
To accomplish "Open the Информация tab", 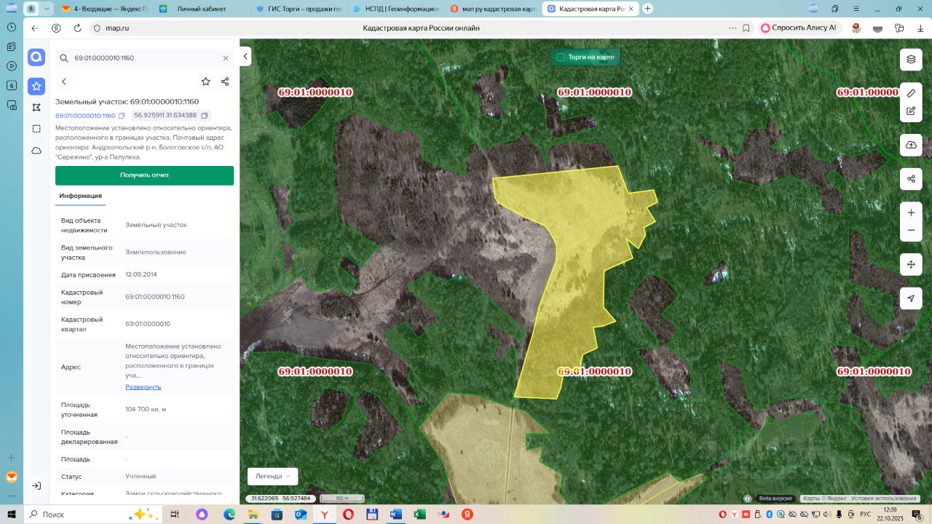I will [x=80, y=196].
